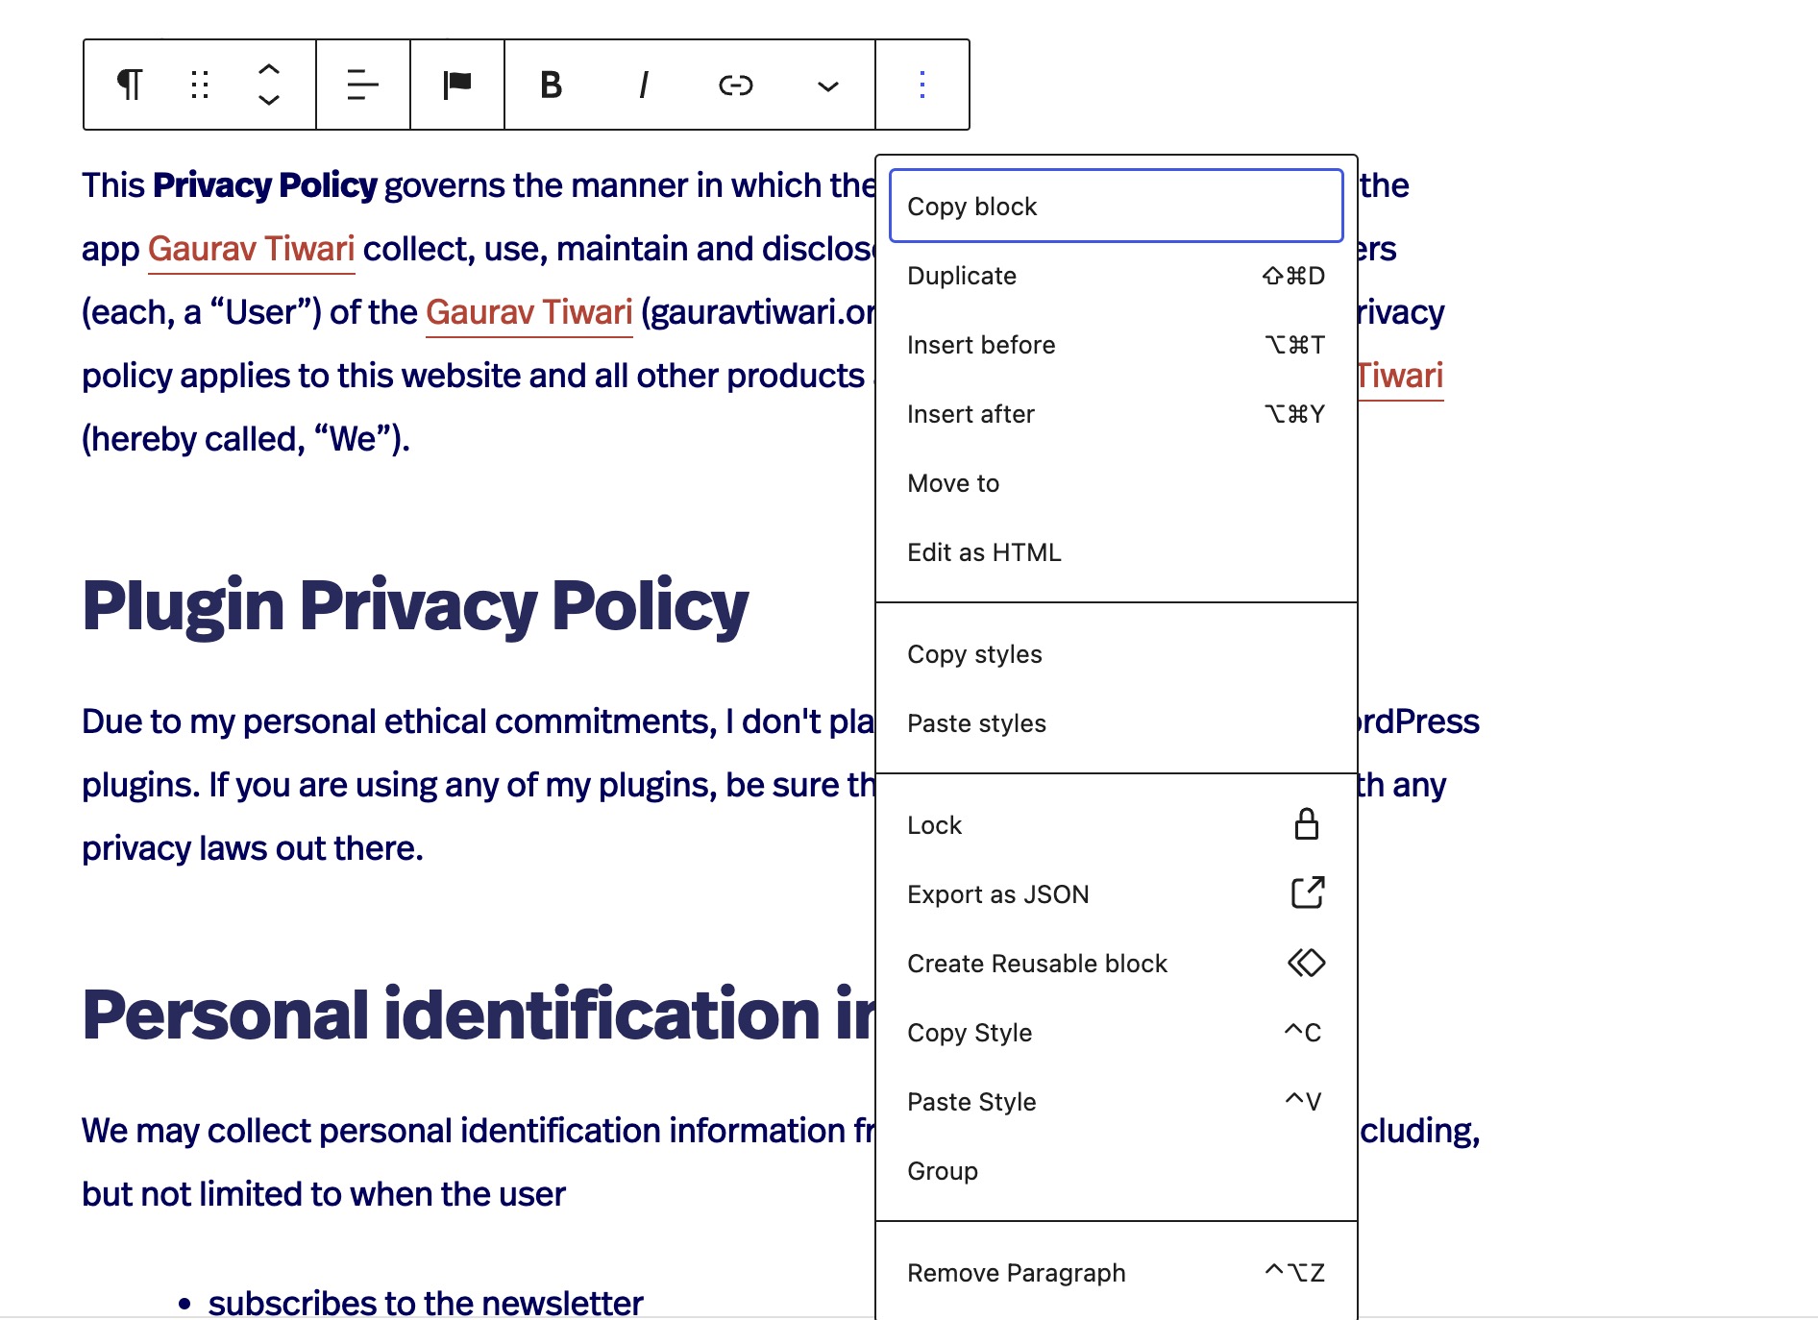1818x1320 pixels.
Task: Click 'privacy laws out there.' text
Action: (x=253, y=848)
